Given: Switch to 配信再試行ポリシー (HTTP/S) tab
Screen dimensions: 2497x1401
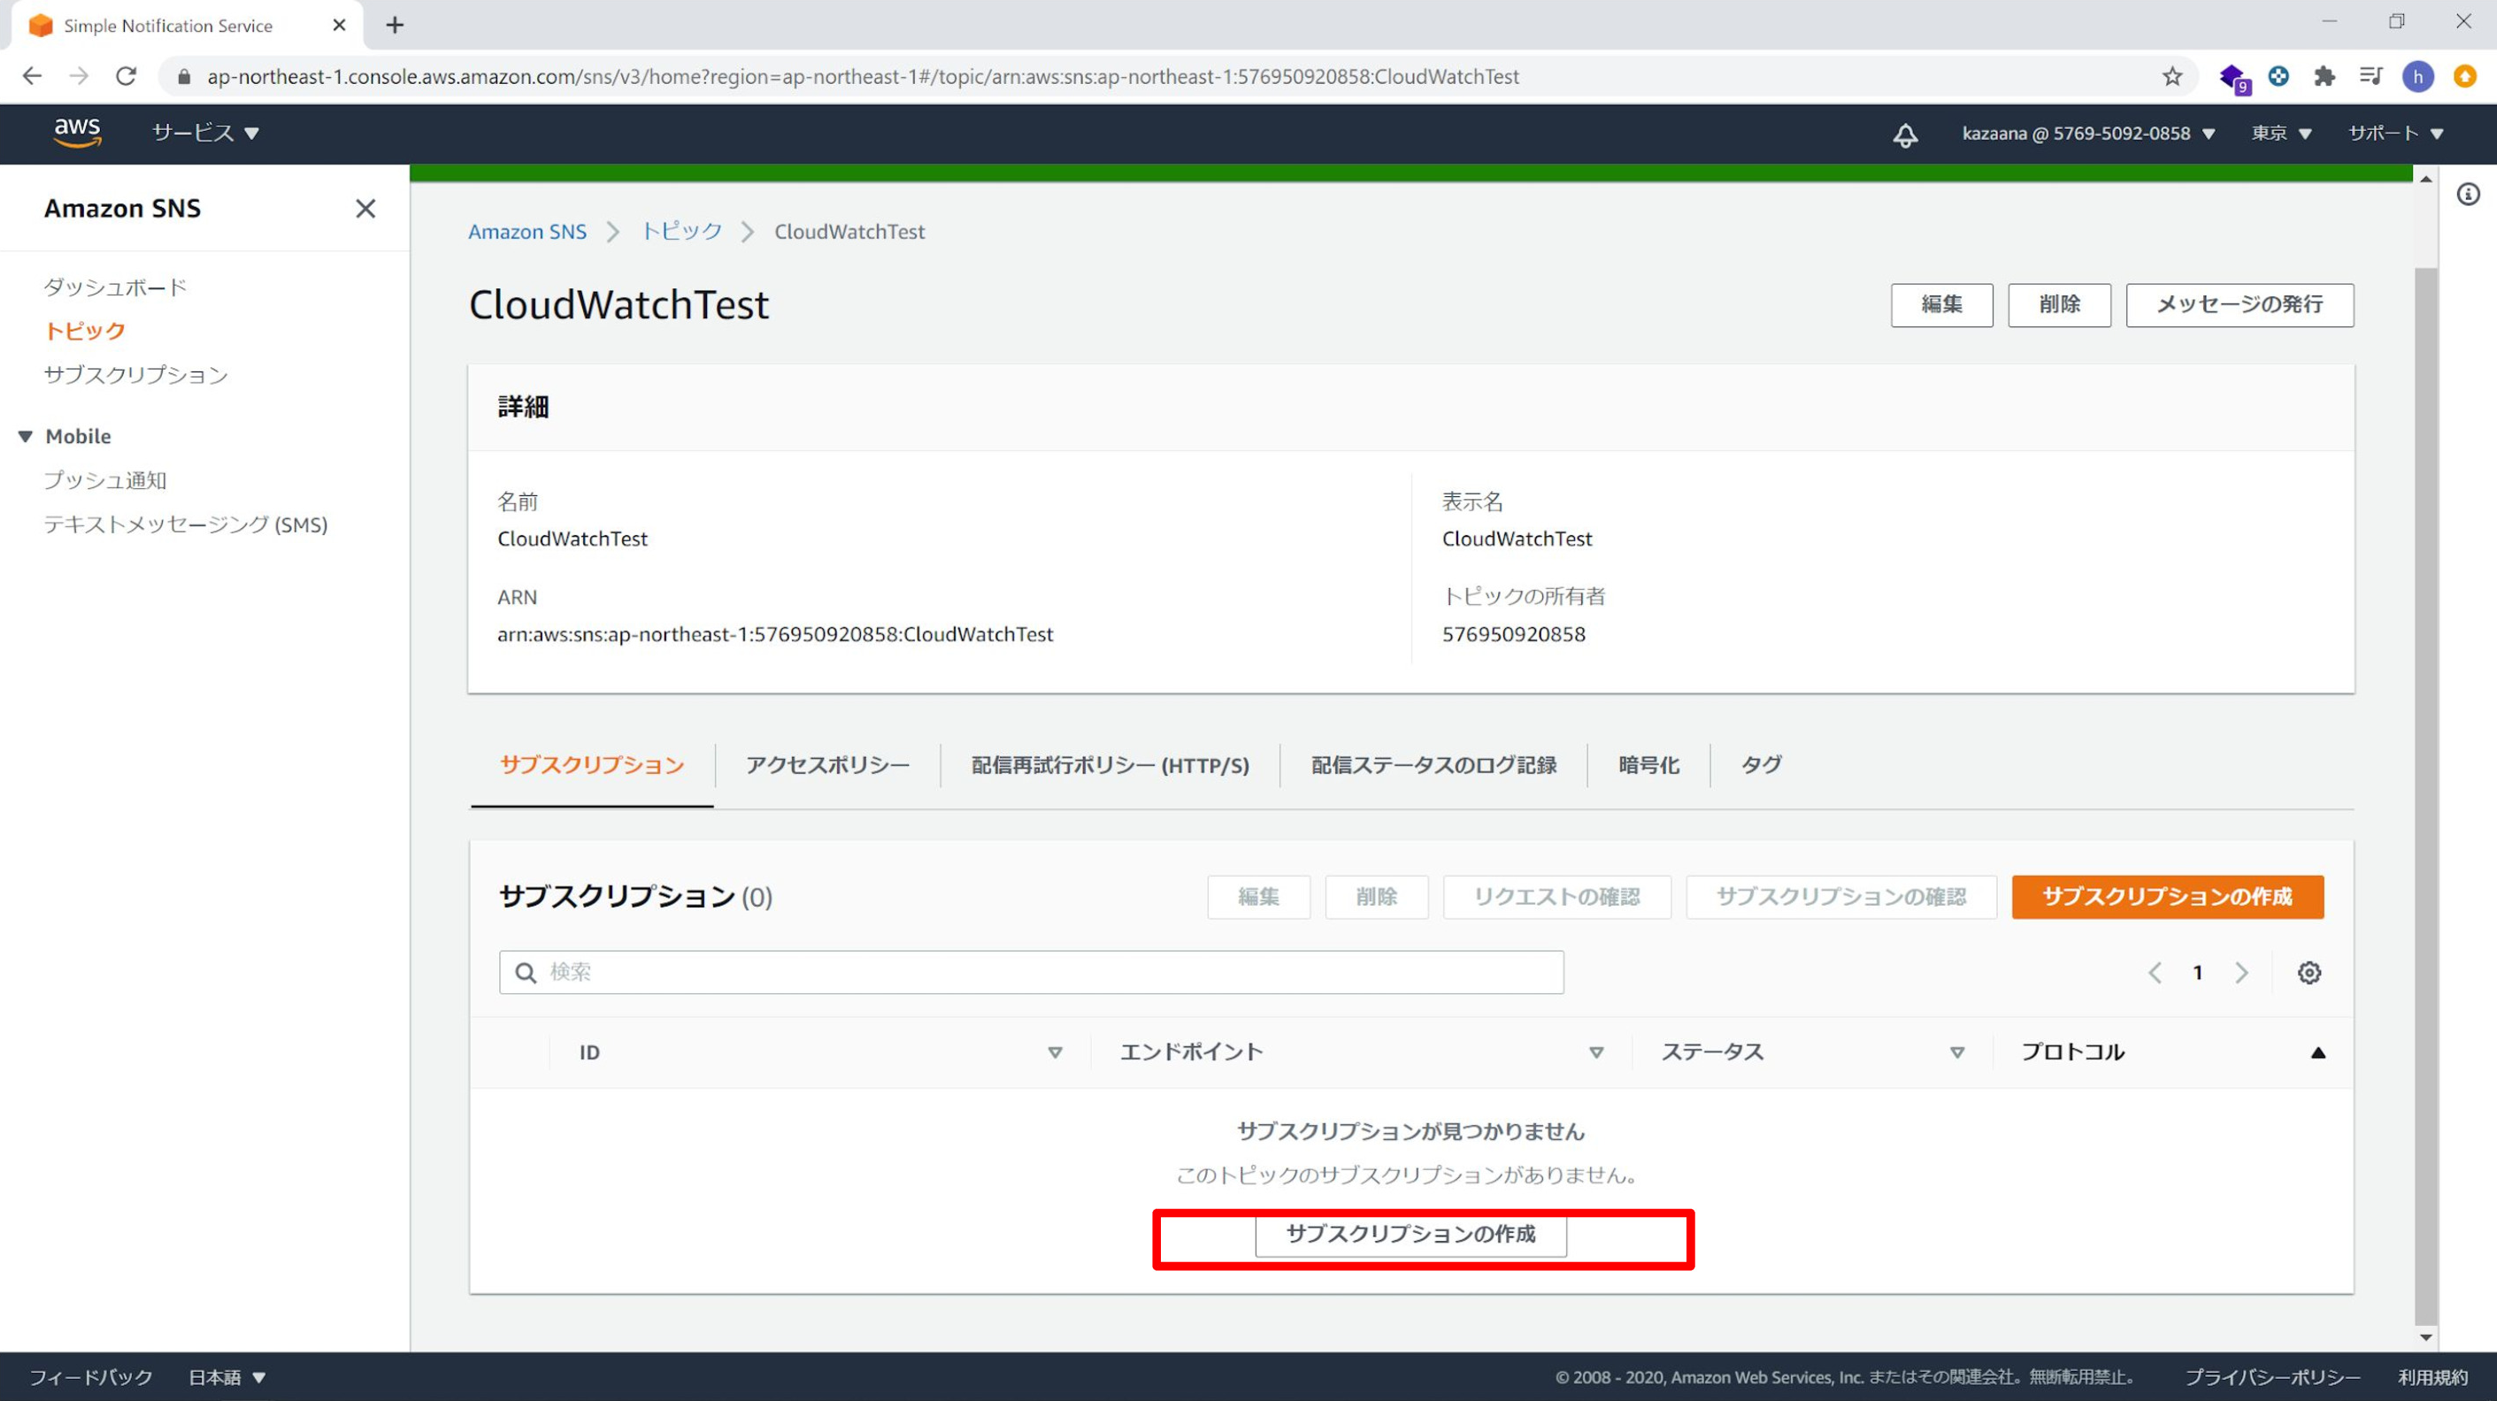Looking at the screenshot, I should click(1110, 765).
